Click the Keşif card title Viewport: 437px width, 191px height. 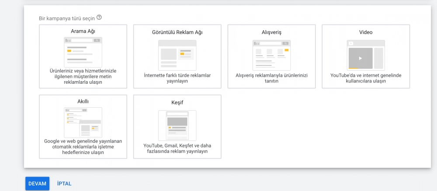177,103
